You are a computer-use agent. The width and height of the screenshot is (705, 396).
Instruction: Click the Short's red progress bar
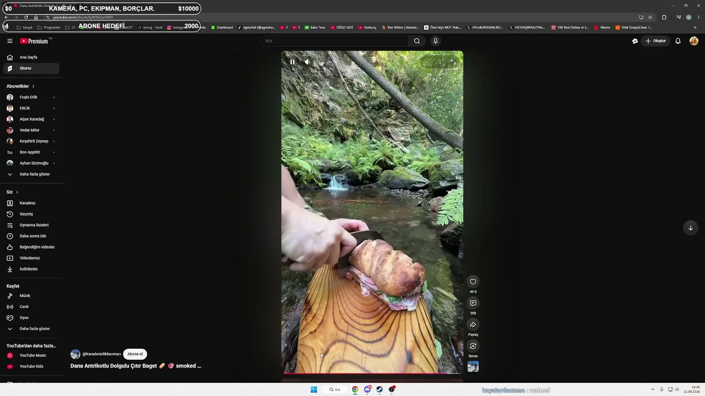click(x=372, y=373)
